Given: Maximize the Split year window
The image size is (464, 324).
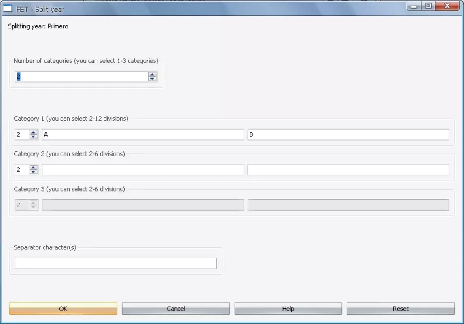Looking at the screenshot, I should (x=428, y=6).
